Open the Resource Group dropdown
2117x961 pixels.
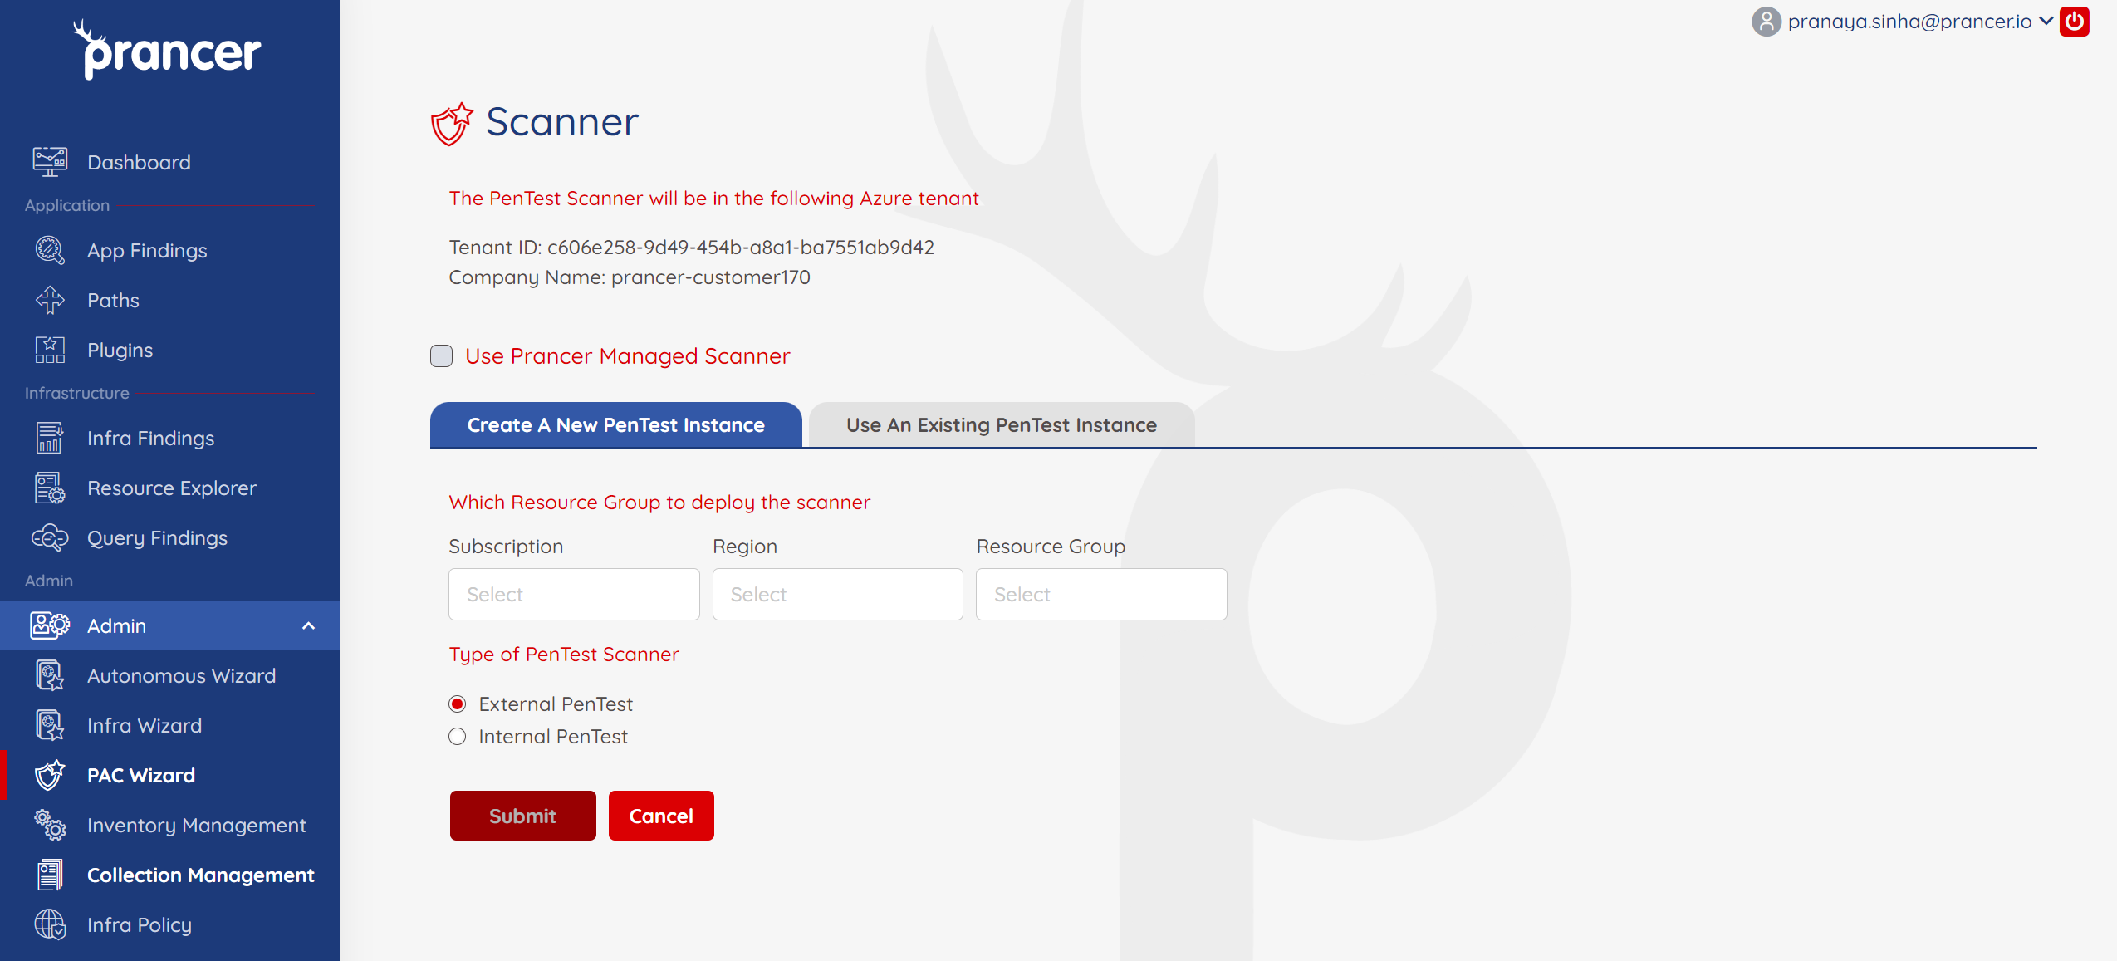tap(1101, 594)
